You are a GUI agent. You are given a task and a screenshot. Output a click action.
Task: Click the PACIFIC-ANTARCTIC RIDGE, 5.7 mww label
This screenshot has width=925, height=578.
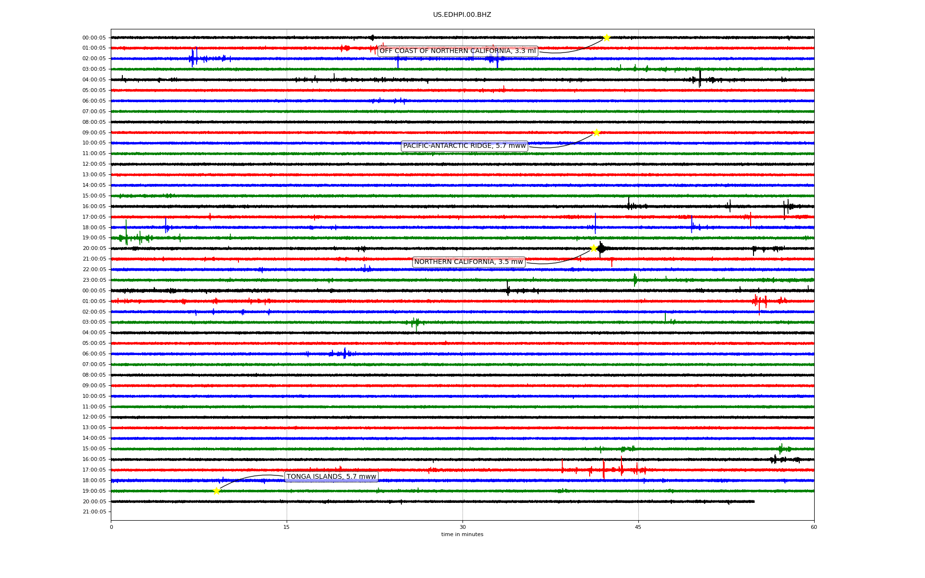point(464,146)
